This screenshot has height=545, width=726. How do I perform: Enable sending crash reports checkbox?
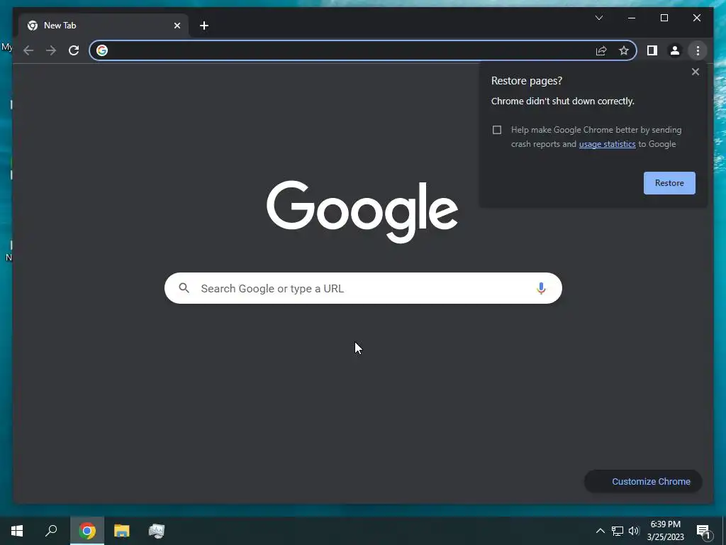click(497, 130)
